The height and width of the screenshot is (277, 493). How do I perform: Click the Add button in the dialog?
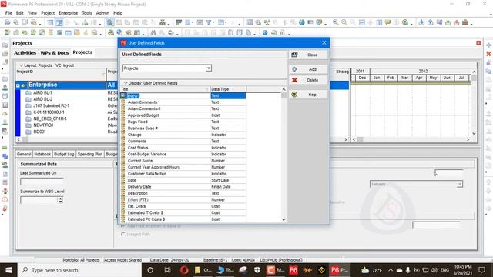tap(308, 69)
